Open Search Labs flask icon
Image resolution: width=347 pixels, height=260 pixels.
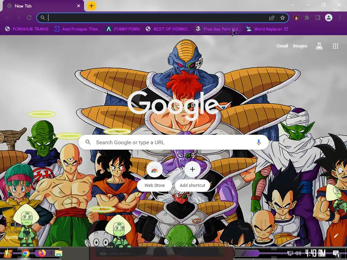319,46
